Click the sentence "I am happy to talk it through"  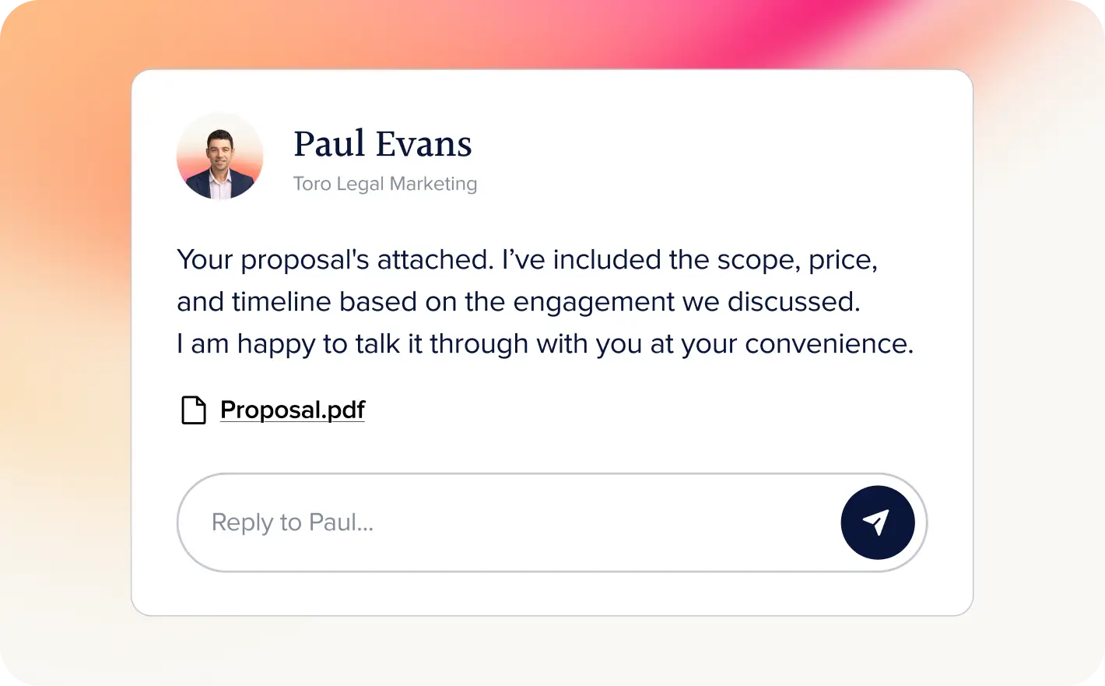(x=545, y=344)
